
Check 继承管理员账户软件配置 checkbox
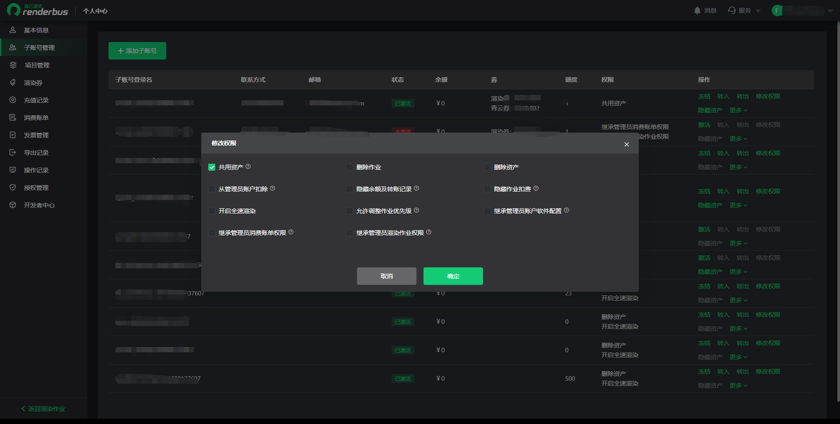click(x=487, y=211)
